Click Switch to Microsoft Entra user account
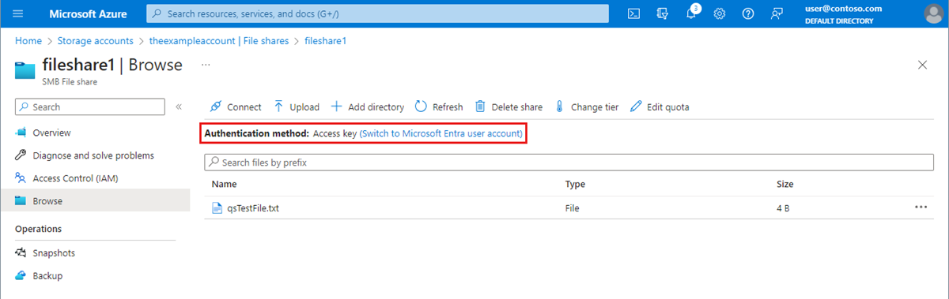Image resolution: width=949 pixels, height=299 pixels. tap(441, 134)
